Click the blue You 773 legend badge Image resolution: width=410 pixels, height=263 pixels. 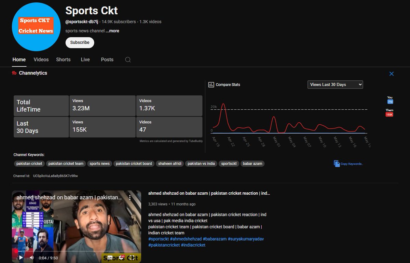[390, 102]
